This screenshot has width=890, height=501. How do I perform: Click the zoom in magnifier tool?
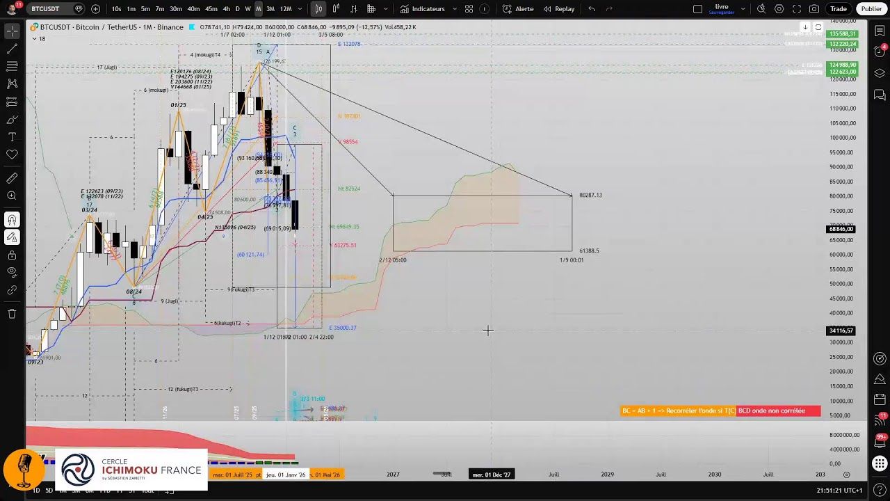click(x=12, y=196)
